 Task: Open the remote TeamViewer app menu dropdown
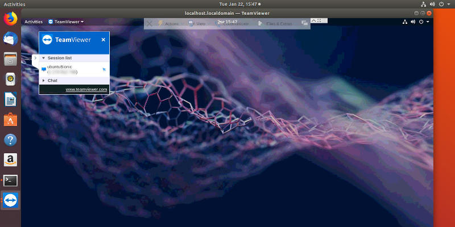[x=66, y=22]
